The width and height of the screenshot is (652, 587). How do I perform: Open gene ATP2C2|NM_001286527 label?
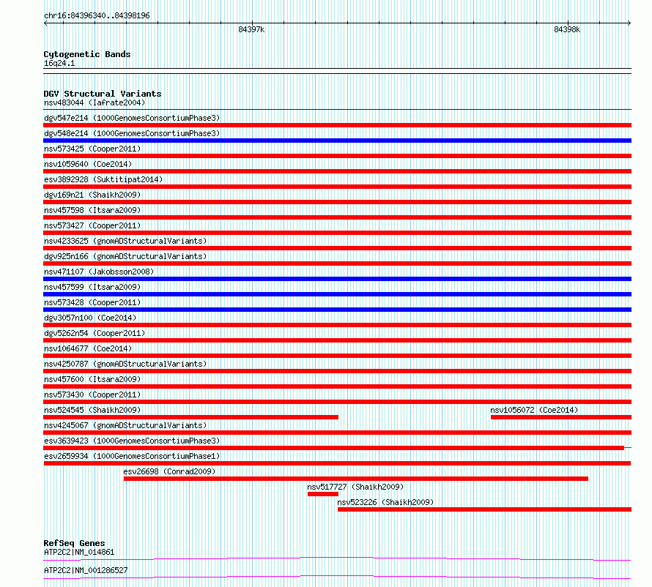pyautogui.click(x=86, y=570)
